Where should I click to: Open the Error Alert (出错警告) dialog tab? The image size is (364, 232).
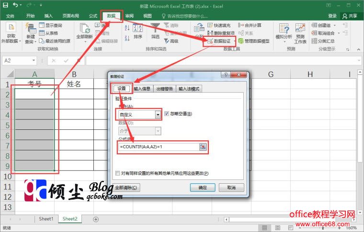(165, 89)
